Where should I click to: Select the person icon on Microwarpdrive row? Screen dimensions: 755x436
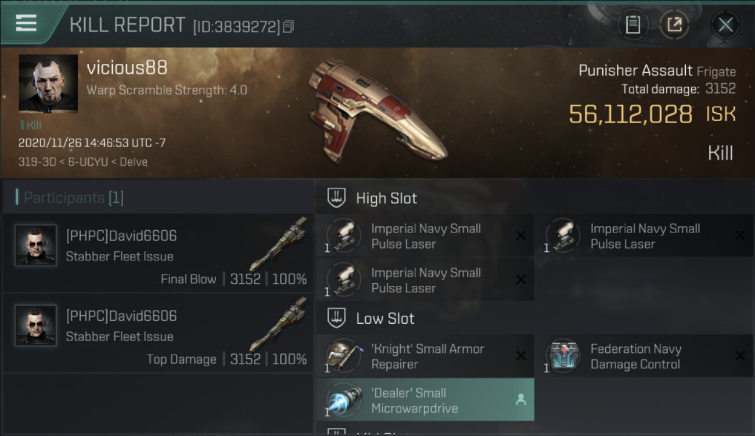(x=521, y=400)
